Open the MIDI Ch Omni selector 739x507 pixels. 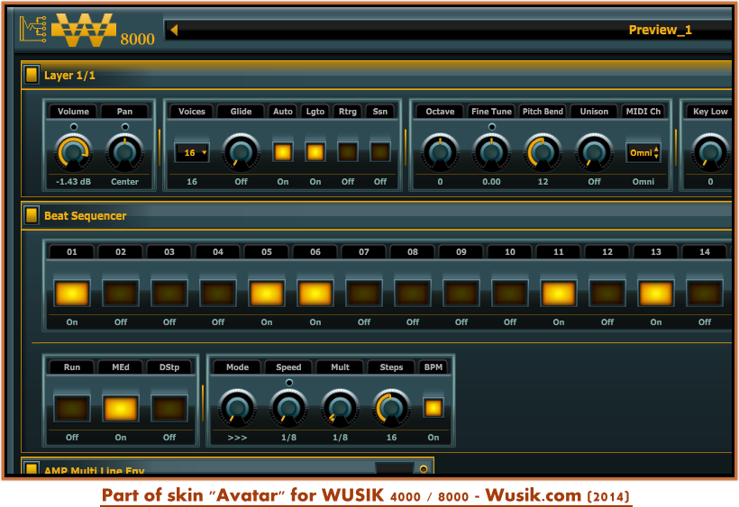tap(643, 152)
